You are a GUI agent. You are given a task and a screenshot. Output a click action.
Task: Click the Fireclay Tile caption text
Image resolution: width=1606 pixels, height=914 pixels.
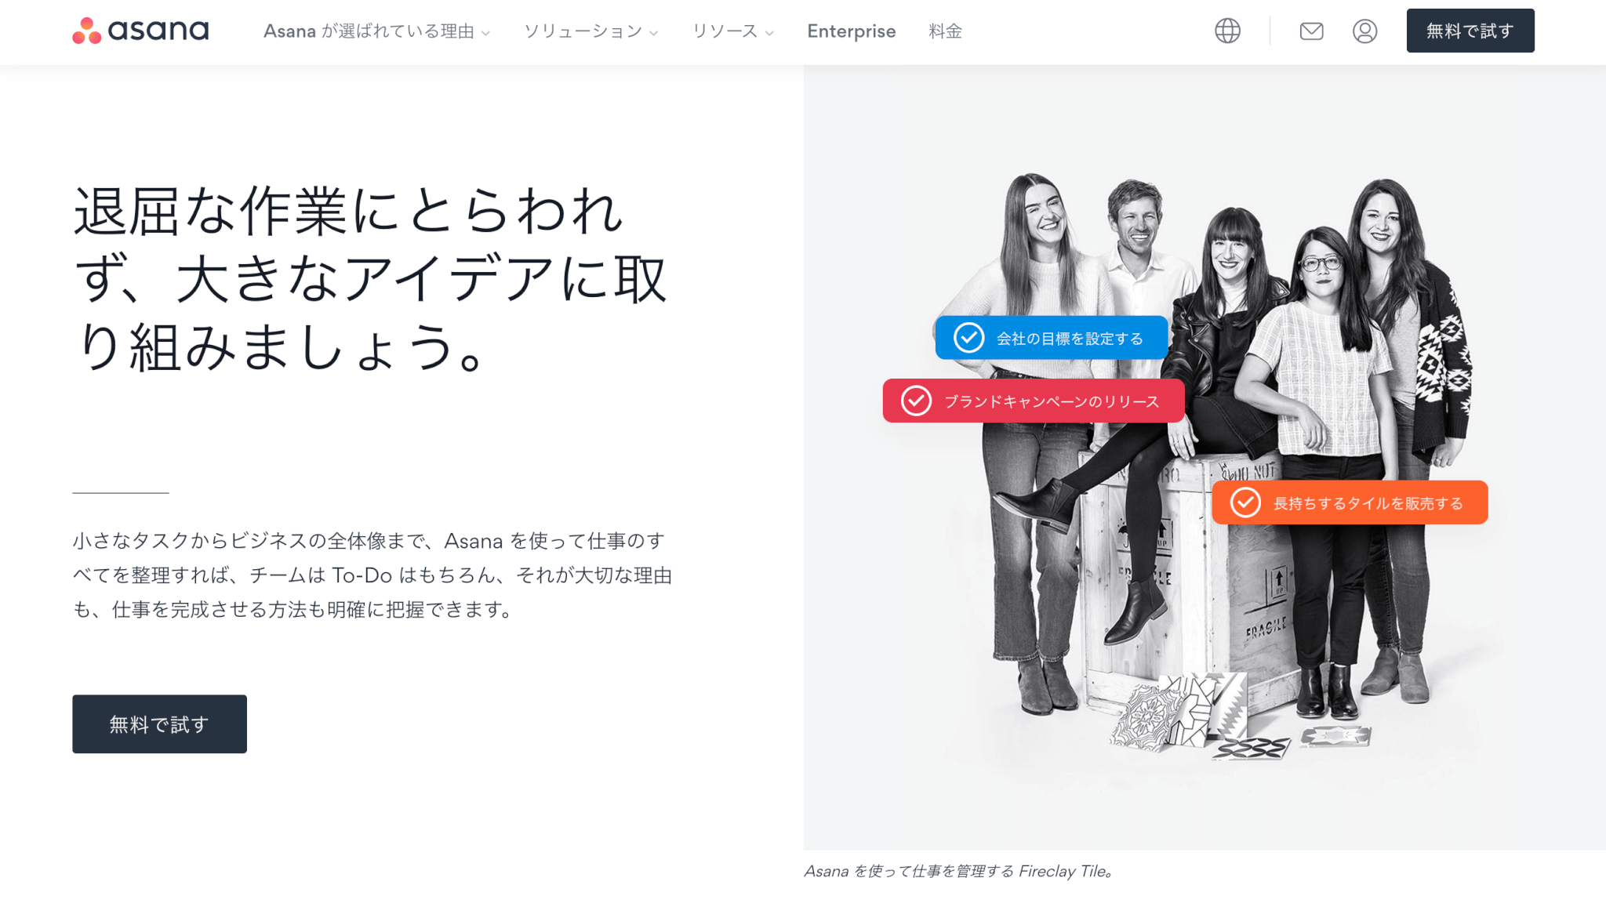(958, 871)
